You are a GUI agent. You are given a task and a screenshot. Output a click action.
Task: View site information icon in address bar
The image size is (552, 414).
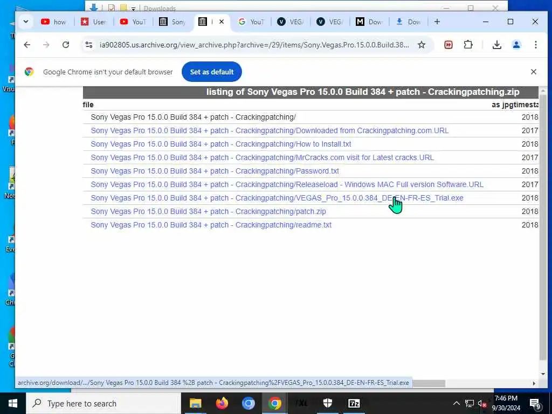[89, 45]
